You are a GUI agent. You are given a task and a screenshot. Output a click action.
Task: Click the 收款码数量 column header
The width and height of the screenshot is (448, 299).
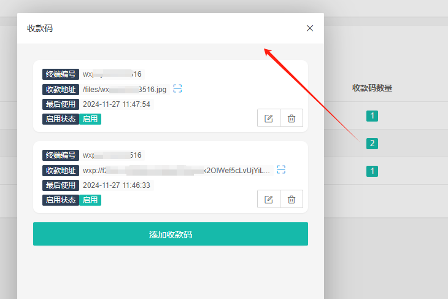[372, 88]
